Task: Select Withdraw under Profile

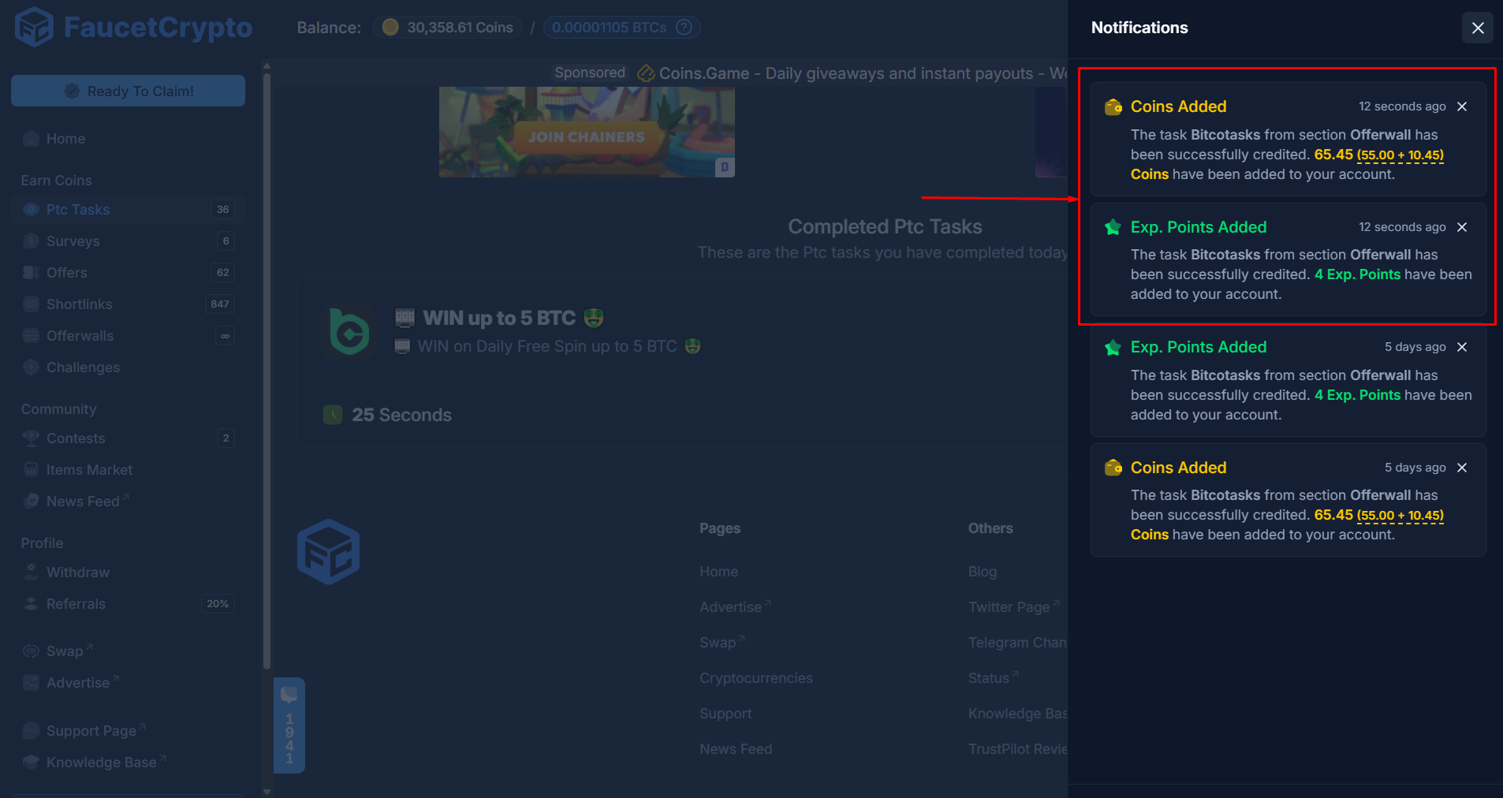Action: click(x=77, y=572)
